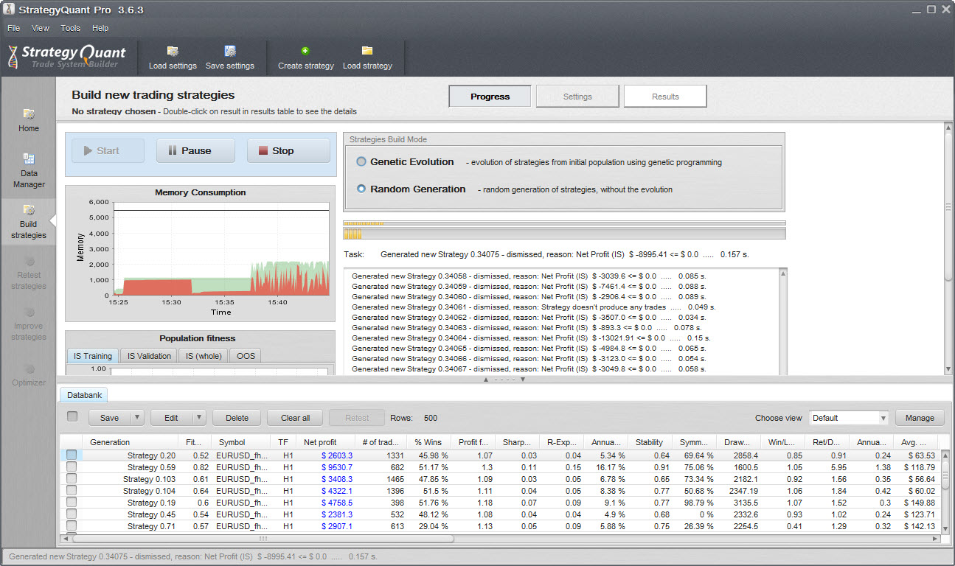
Task: Click the main panel vertical scrollbar
Action: coord(948,206)
